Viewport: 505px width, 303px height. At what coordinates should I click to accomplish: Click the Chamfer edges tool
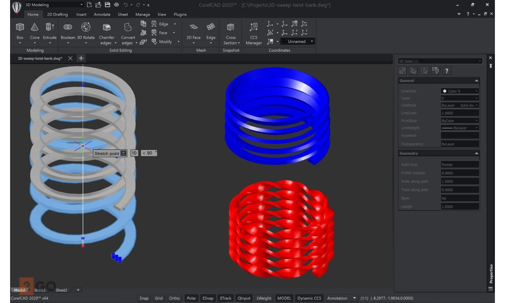(107, 27)
